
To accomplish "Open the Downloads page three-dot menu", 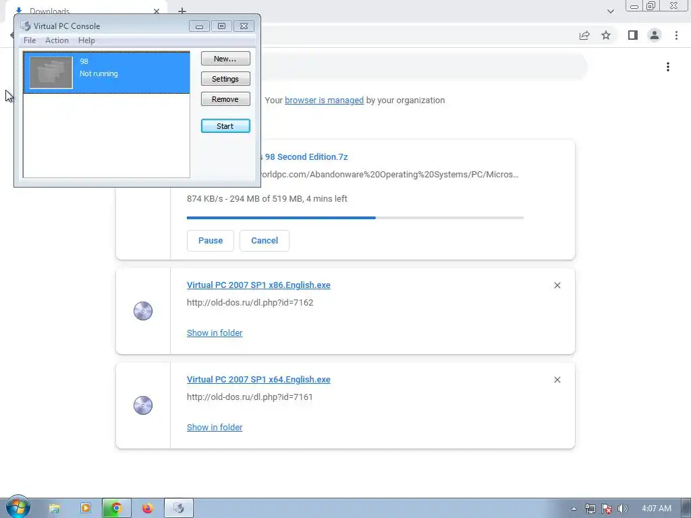I will 667,67.
